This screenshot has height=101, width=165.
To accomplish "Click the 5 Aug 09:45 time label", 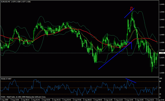I will (x=98, y=100).
